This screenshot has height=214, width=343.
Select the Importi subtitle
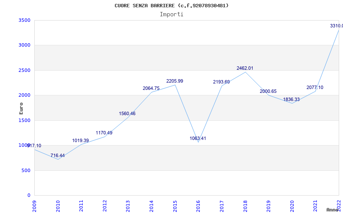pos(171,15)
